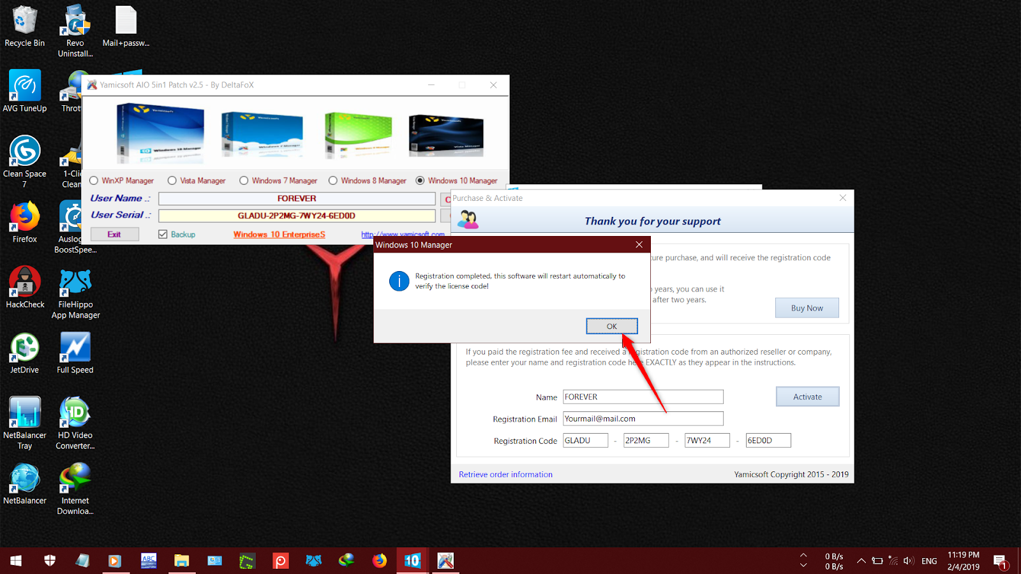Open the green dotted-path app in taskbar

pyautogui.click(x=247, y=561)
